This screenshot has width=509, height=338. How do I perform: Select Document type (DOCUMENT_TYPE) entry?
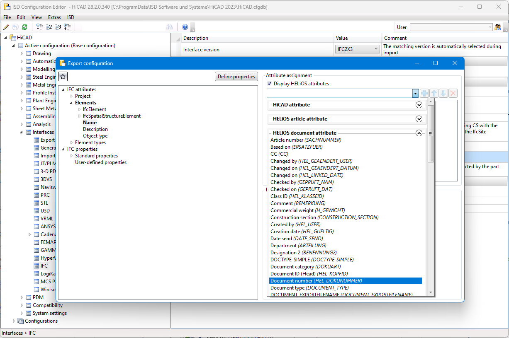[x=309, y=288]
